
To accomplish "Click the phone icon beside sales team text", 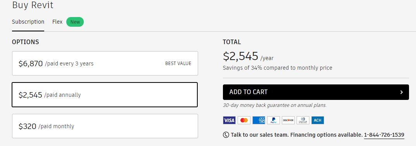I will click(226, 135).
